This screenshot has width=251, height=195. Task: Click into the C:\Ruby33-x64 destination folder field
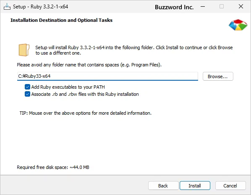tap(107, 76)
